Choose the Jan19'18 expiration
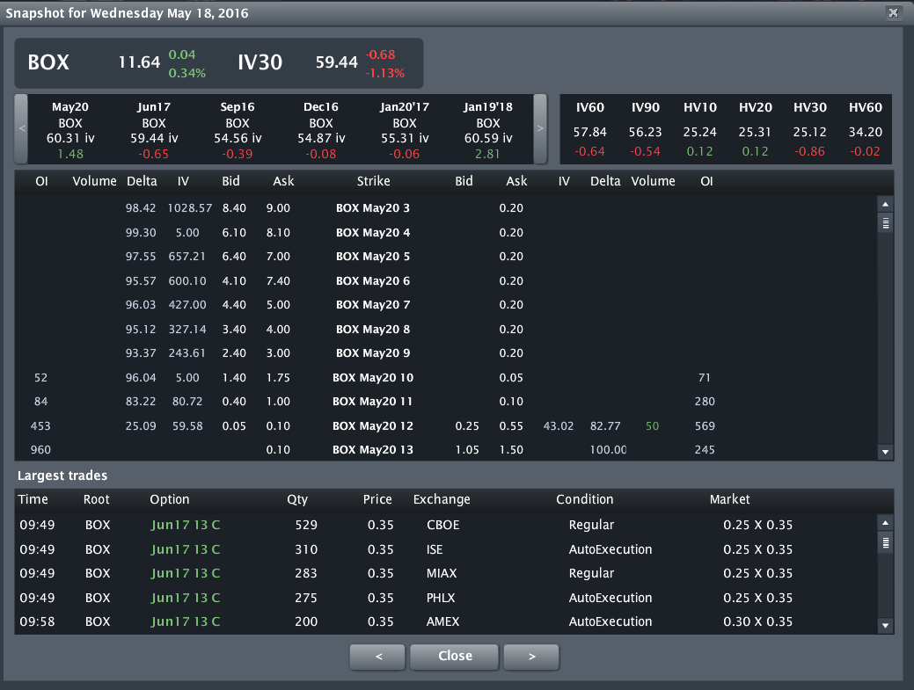 (488, 130)
